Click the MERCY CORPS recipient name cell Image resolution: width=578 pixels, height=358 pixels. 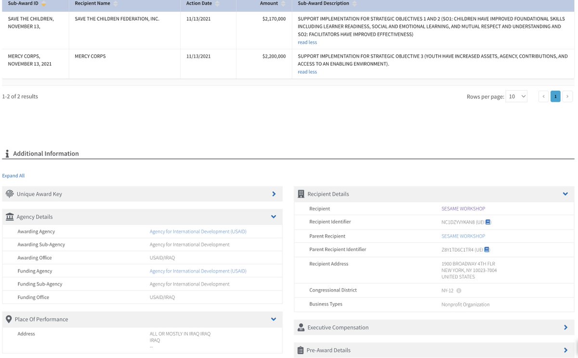(x=90, y=56)
